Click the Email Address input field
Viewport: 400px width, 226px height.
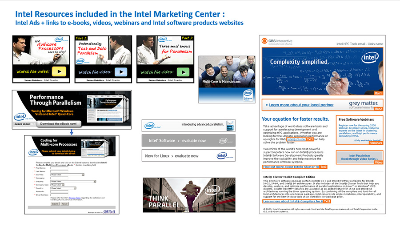click(59, 194)
